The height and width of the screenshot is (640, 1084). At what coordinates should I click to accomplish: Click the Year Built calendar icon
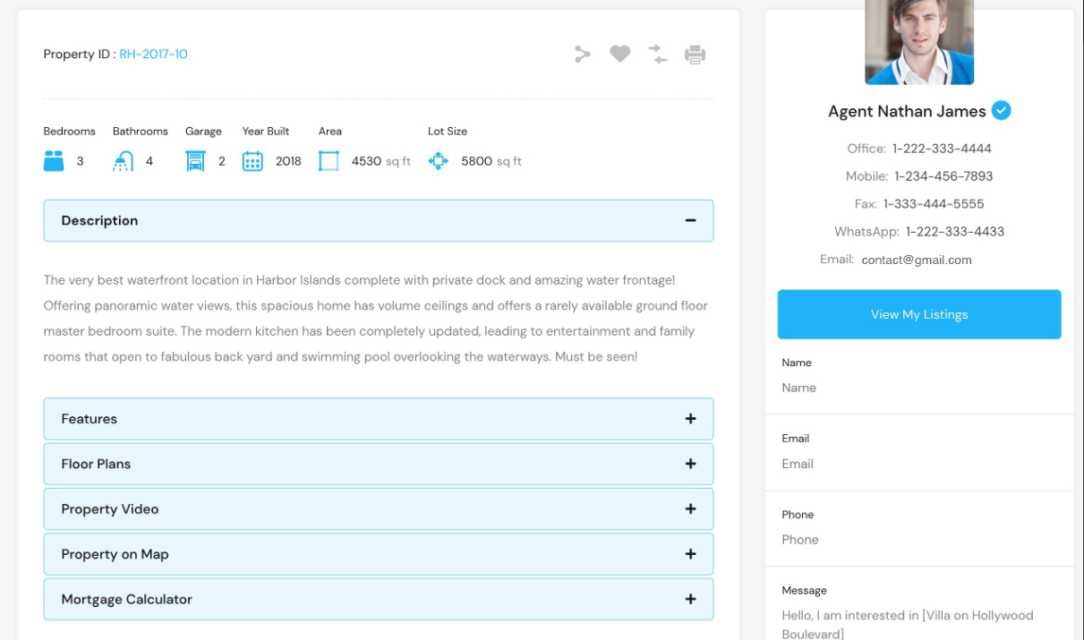pos(252,161)
